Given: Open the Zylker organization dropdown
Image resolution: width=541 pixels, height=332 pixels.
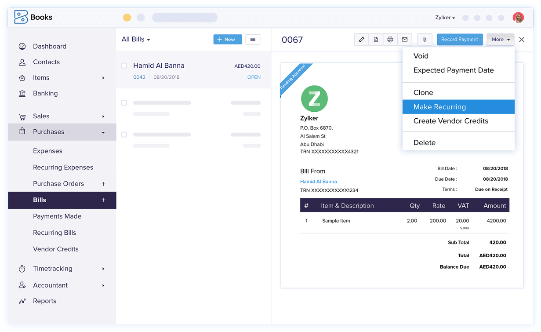Looking at the screenshot, I should (445, 18).
